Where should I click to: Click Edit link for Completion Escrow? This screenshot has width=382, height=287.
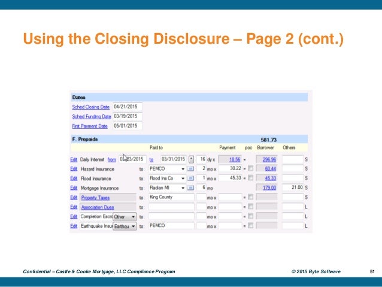click(x=74, y=216)
